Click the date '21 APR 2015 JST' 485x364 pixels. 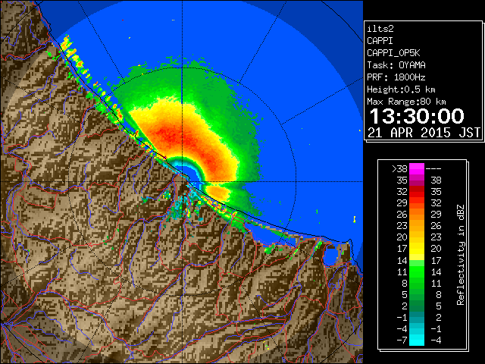[424, 133]
